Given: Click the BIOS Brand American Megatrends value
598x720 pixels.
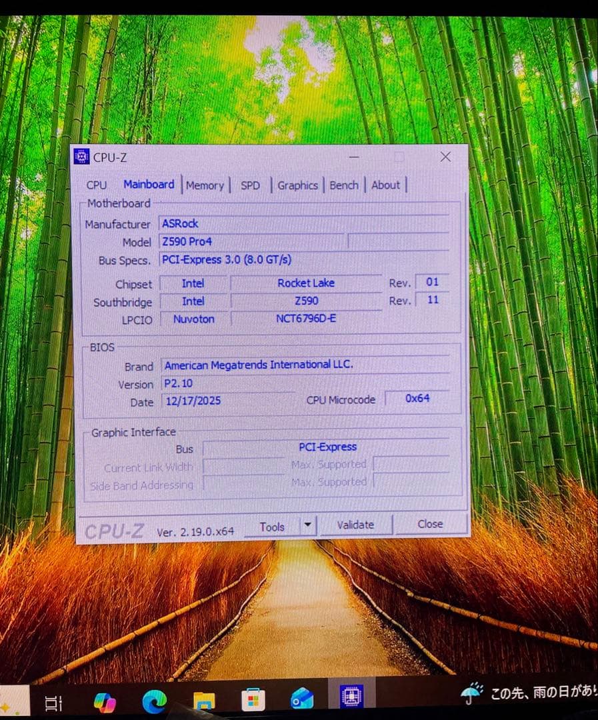Looking at the screenshot, I should click(305, 365).
